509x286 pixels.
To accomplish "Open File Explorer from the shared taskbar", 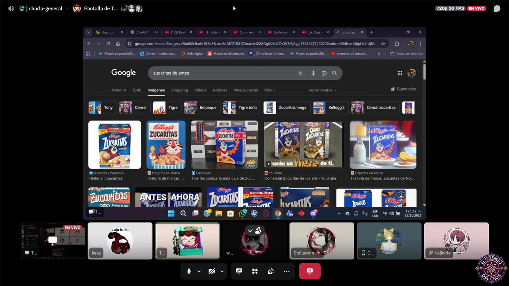I will click(219, 213).
